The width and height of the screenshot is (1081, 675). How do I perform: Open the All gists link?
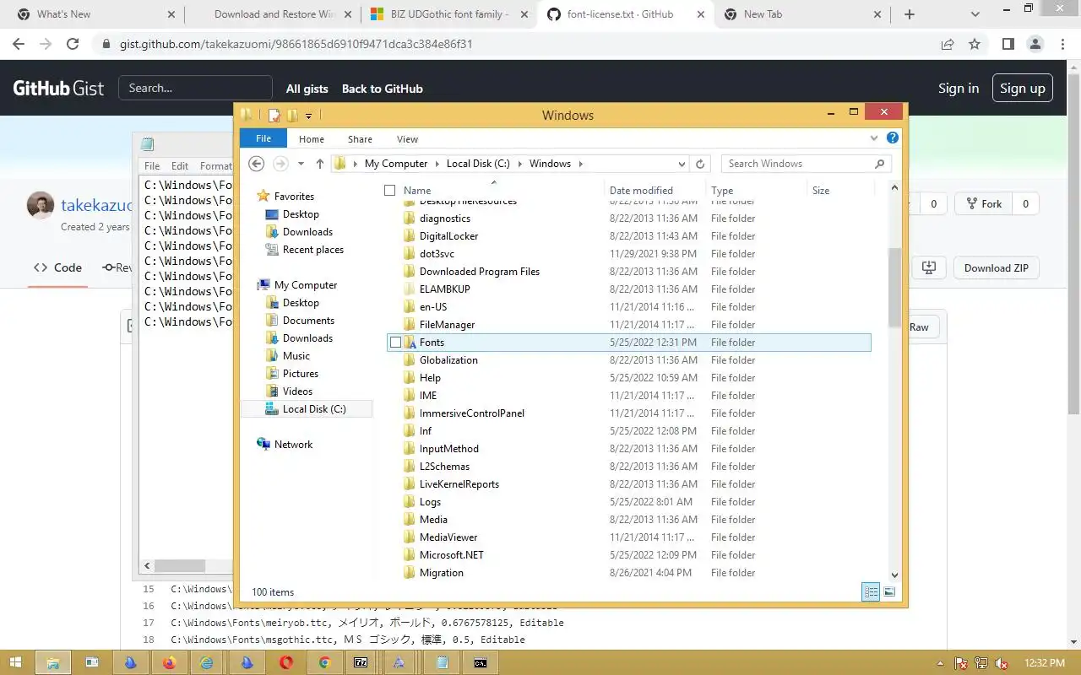click(x=307, y=89)
